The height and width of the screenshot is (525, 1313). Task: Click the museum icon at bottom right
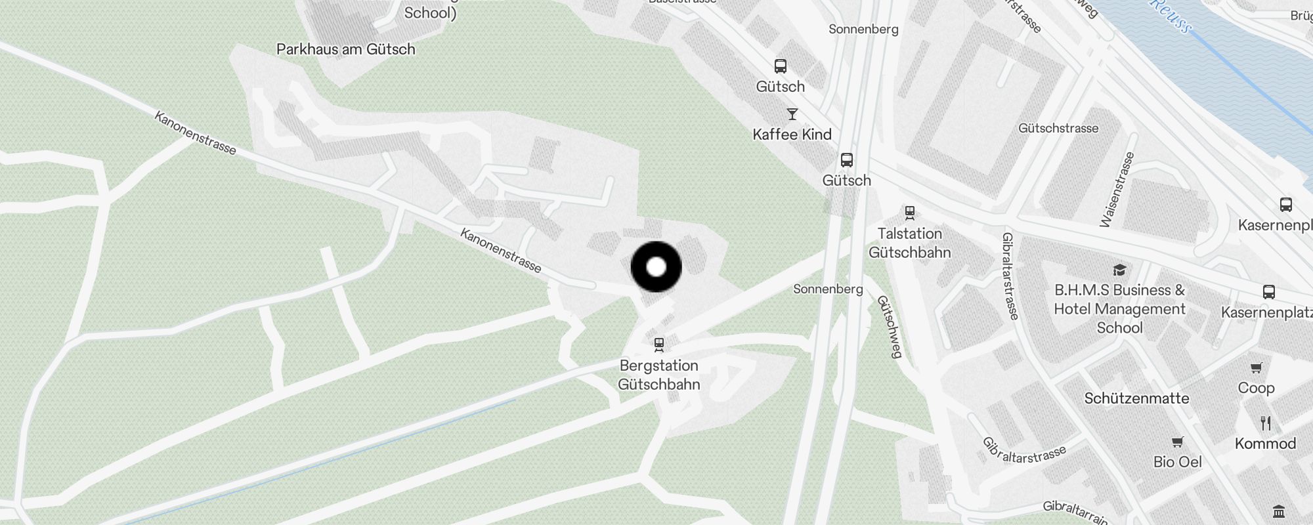pyautogui.click(x=1278, y=511)
